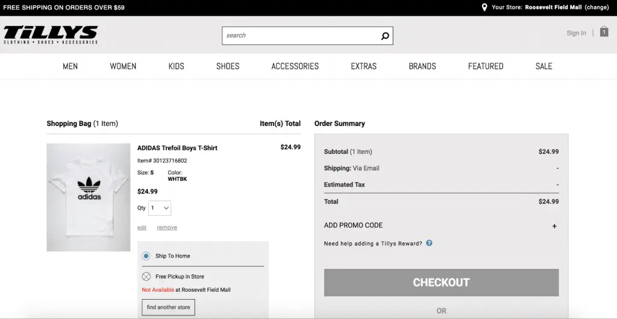Screen dimensions: 617x319
Task: Open ADIDAS Trefoil Boys T-Shirt product title
Action: (177, 148)
